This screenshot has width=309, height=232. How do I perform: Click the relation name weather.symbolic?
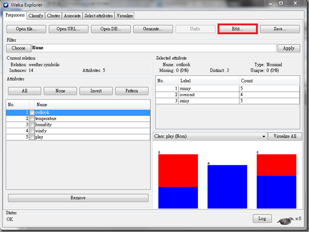click(x=44, y=65)
